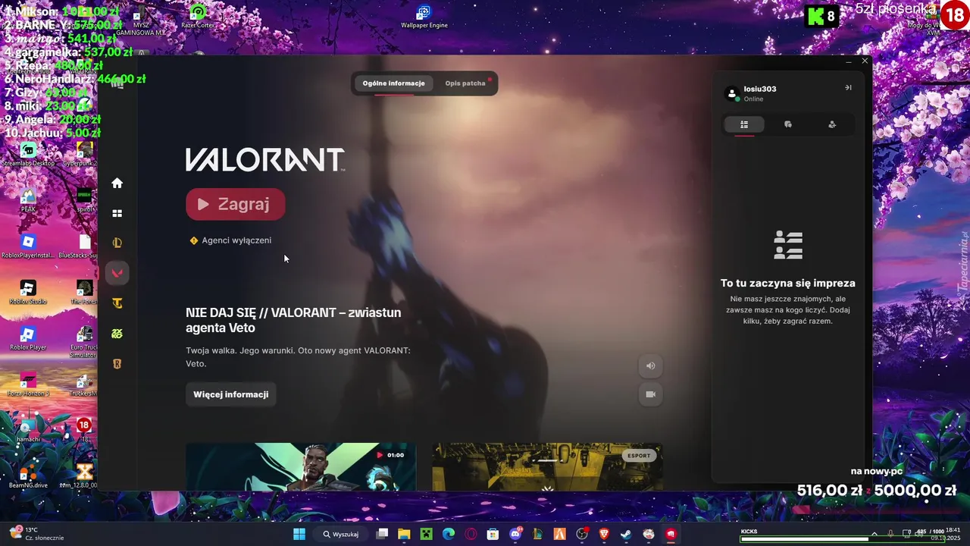Select Legends of Runeterra in the sidebar
The height and width of the screenshot is (546, 970).
tap(117, 364)
